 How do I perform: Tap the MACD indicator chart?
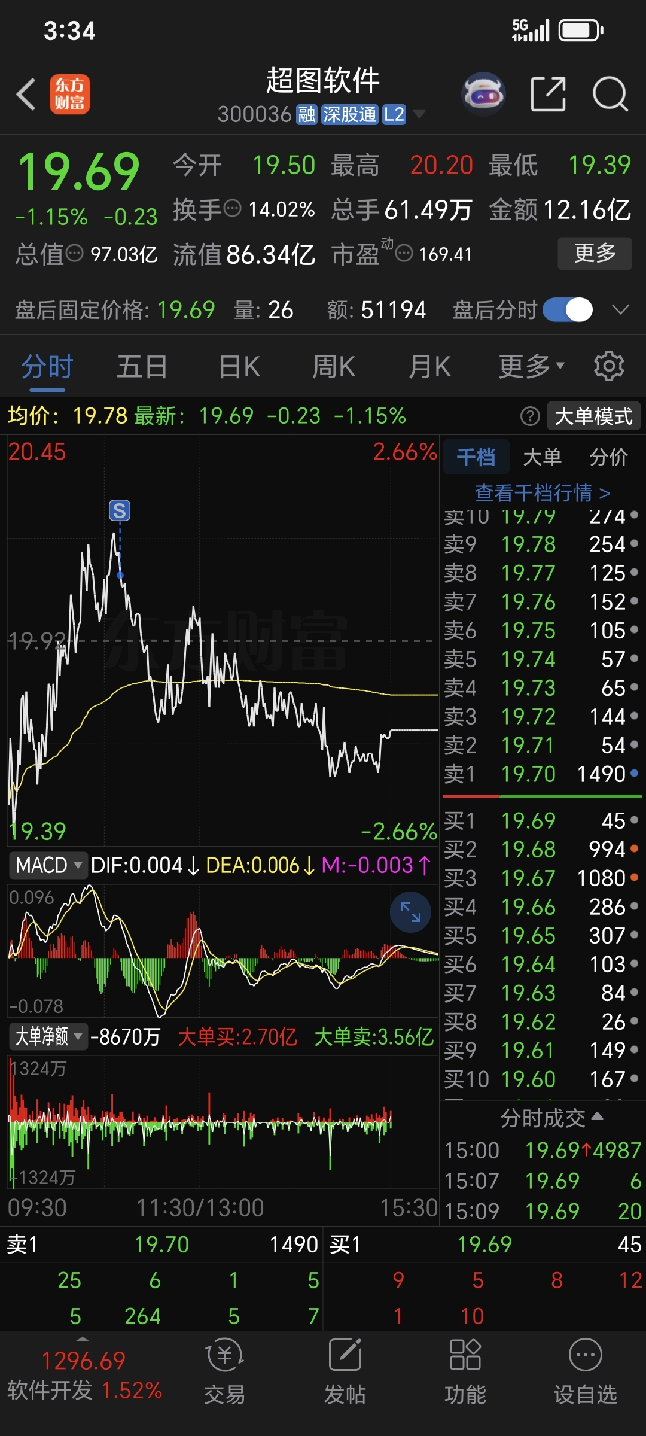tap(223, 950)
